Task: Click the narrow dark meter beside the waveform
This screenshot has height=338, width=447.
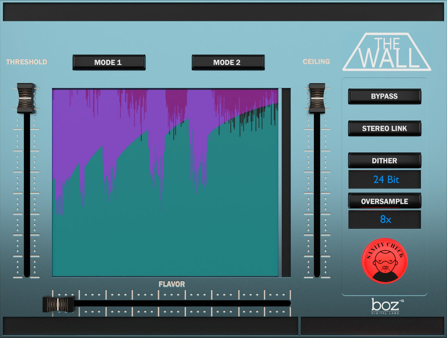Action: click(x=286, y=182)
